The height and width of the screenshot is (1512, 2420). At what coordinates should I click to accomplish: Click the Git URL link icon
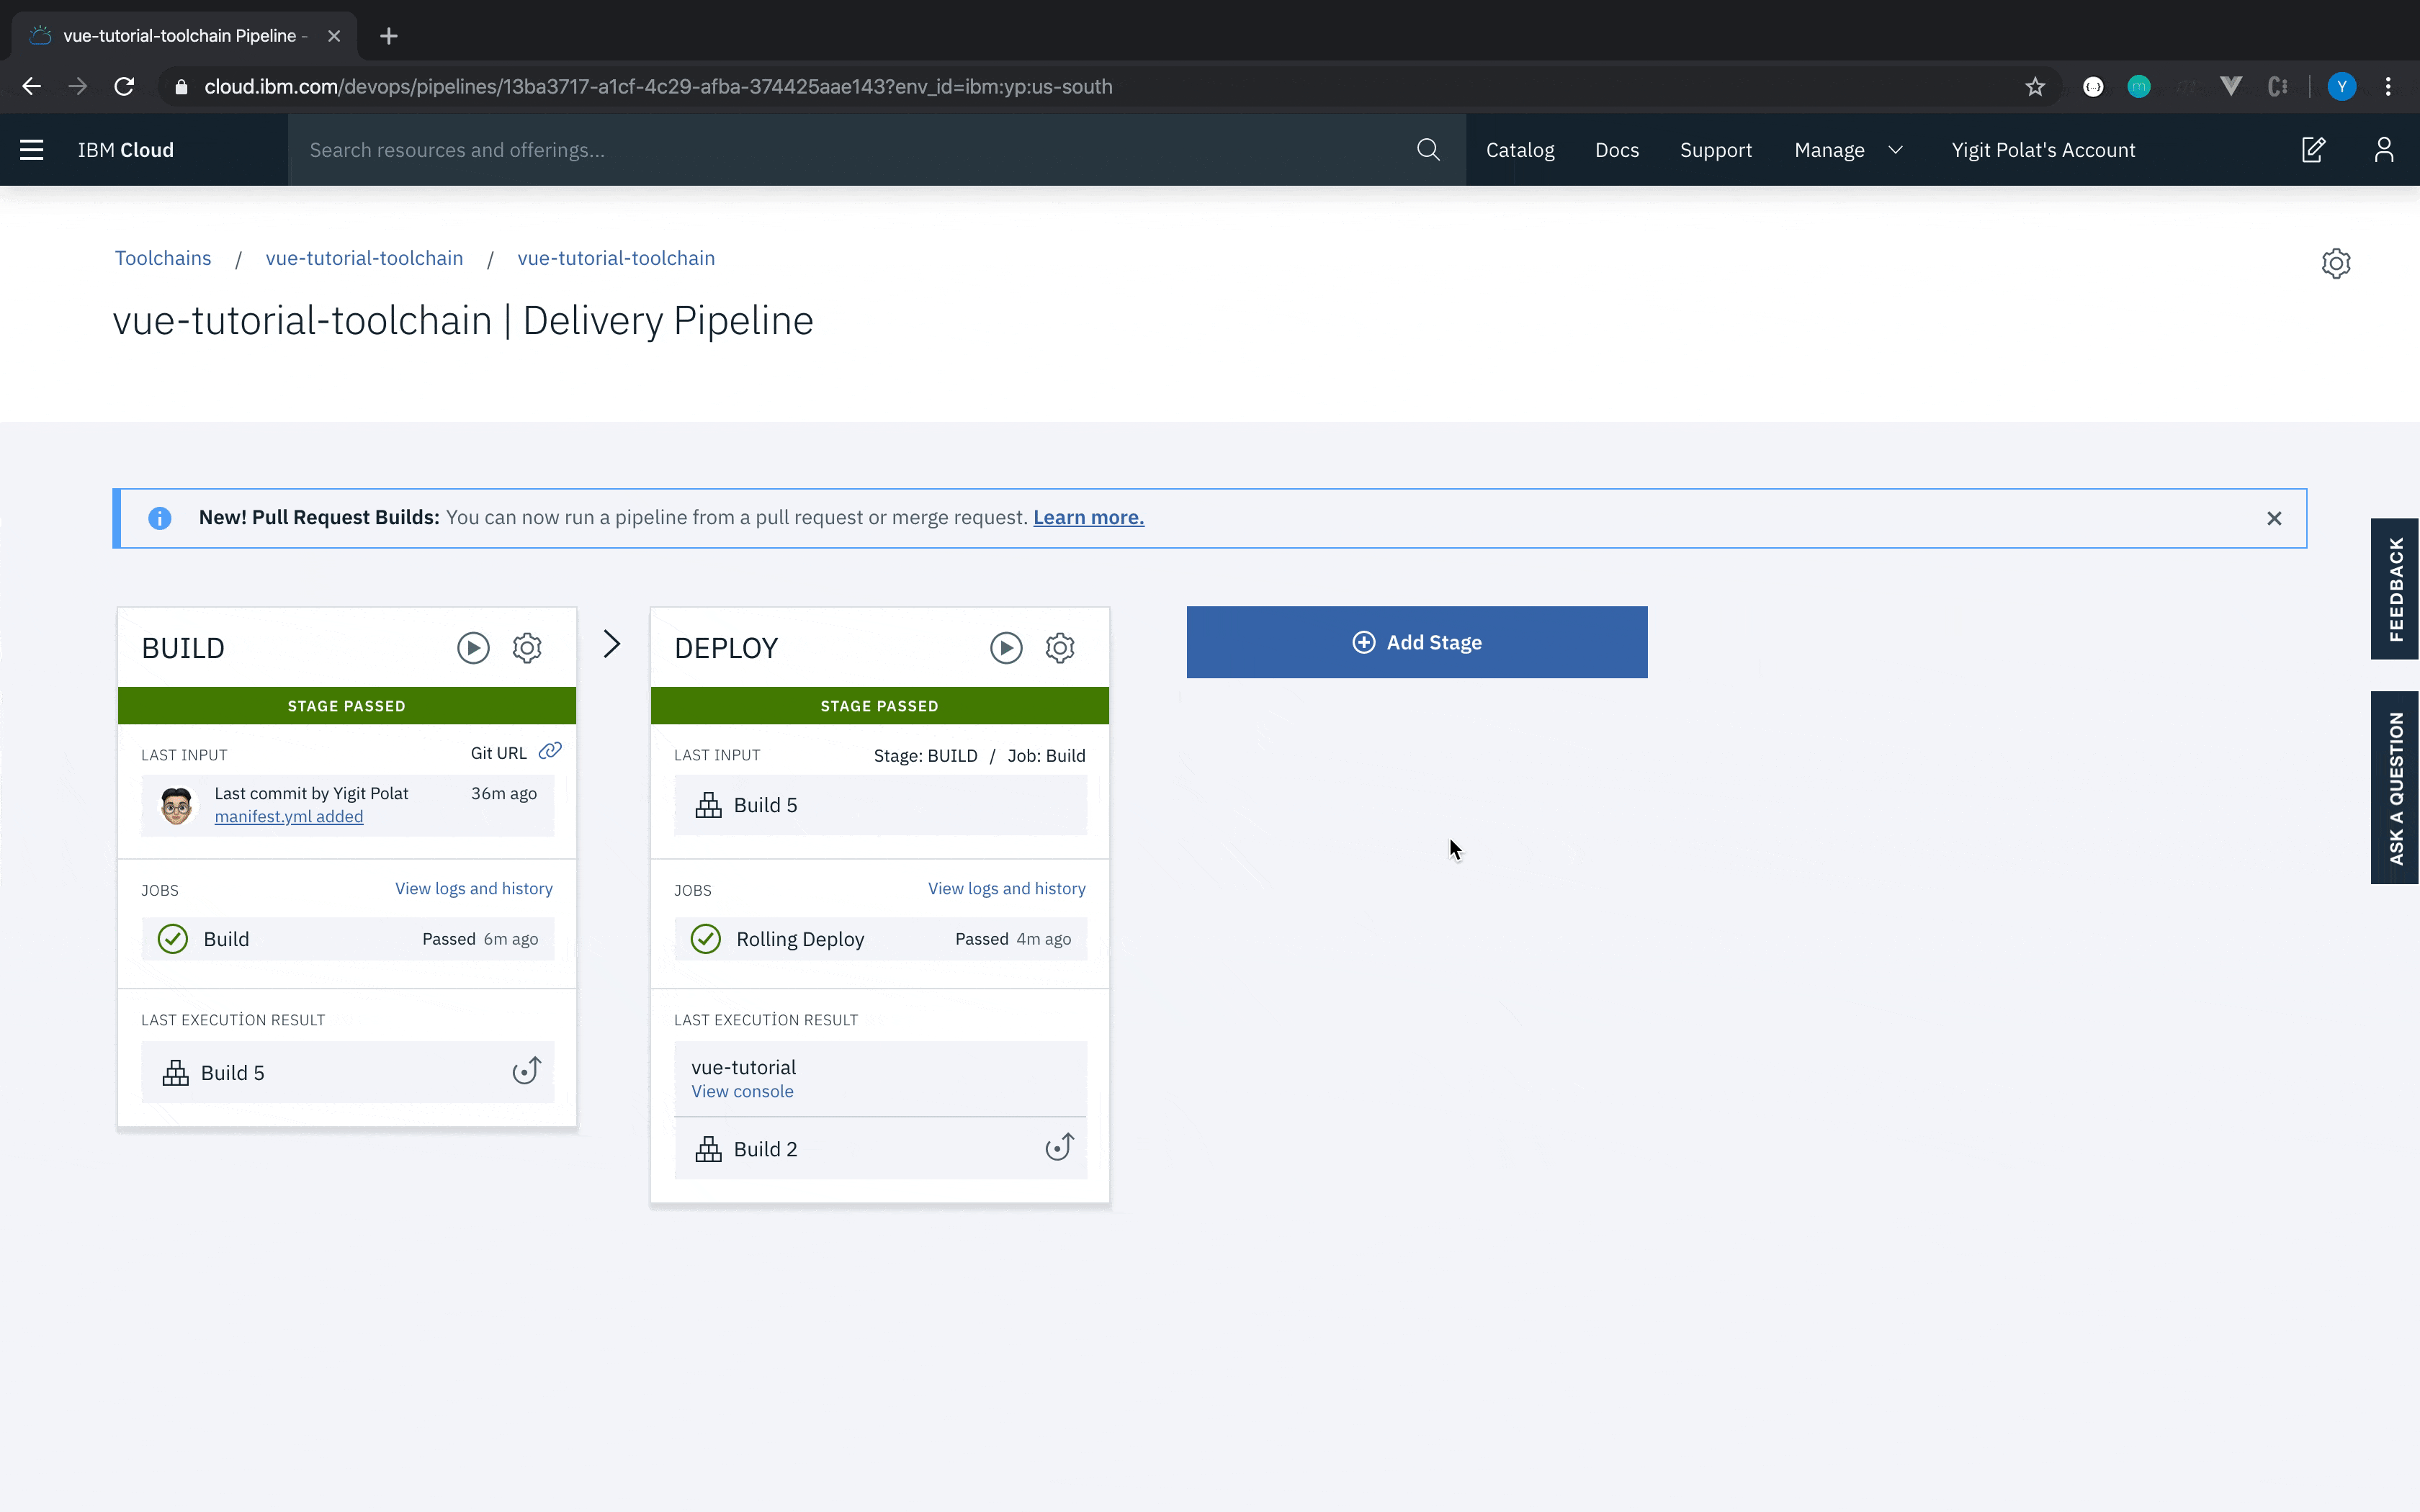(x=550, y=751)
